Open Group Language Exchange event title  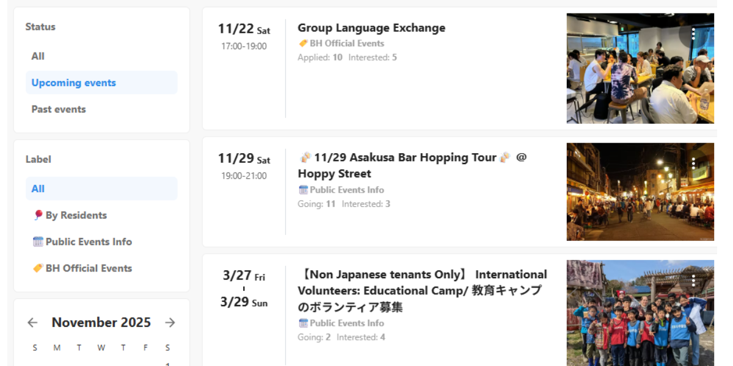pos(371,28)
